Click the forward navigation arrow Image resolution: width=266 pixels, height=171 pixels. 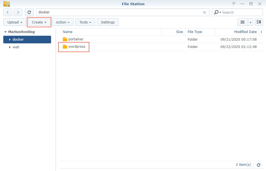[18, 12]
